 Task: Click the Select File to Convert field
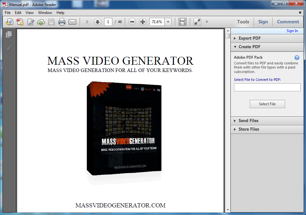267,87
